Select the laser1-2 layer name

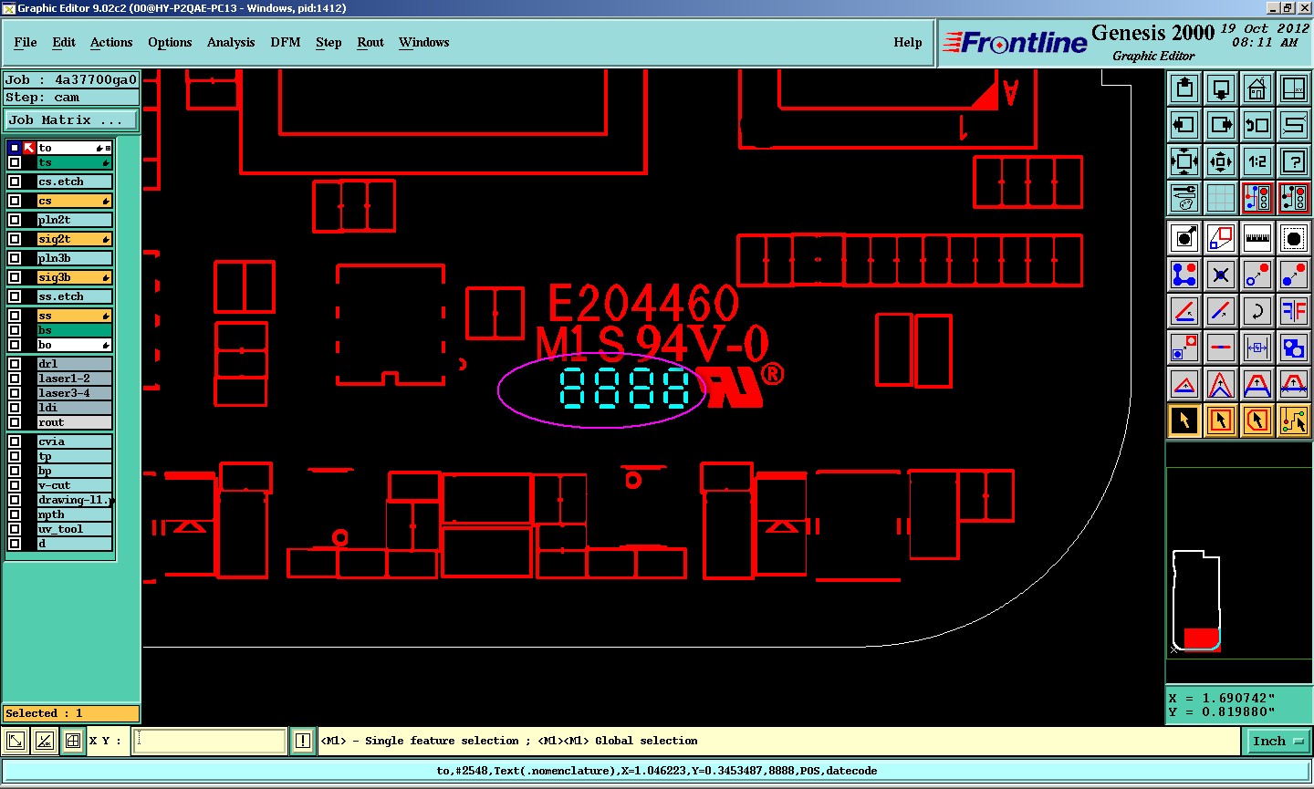point(74,379)
